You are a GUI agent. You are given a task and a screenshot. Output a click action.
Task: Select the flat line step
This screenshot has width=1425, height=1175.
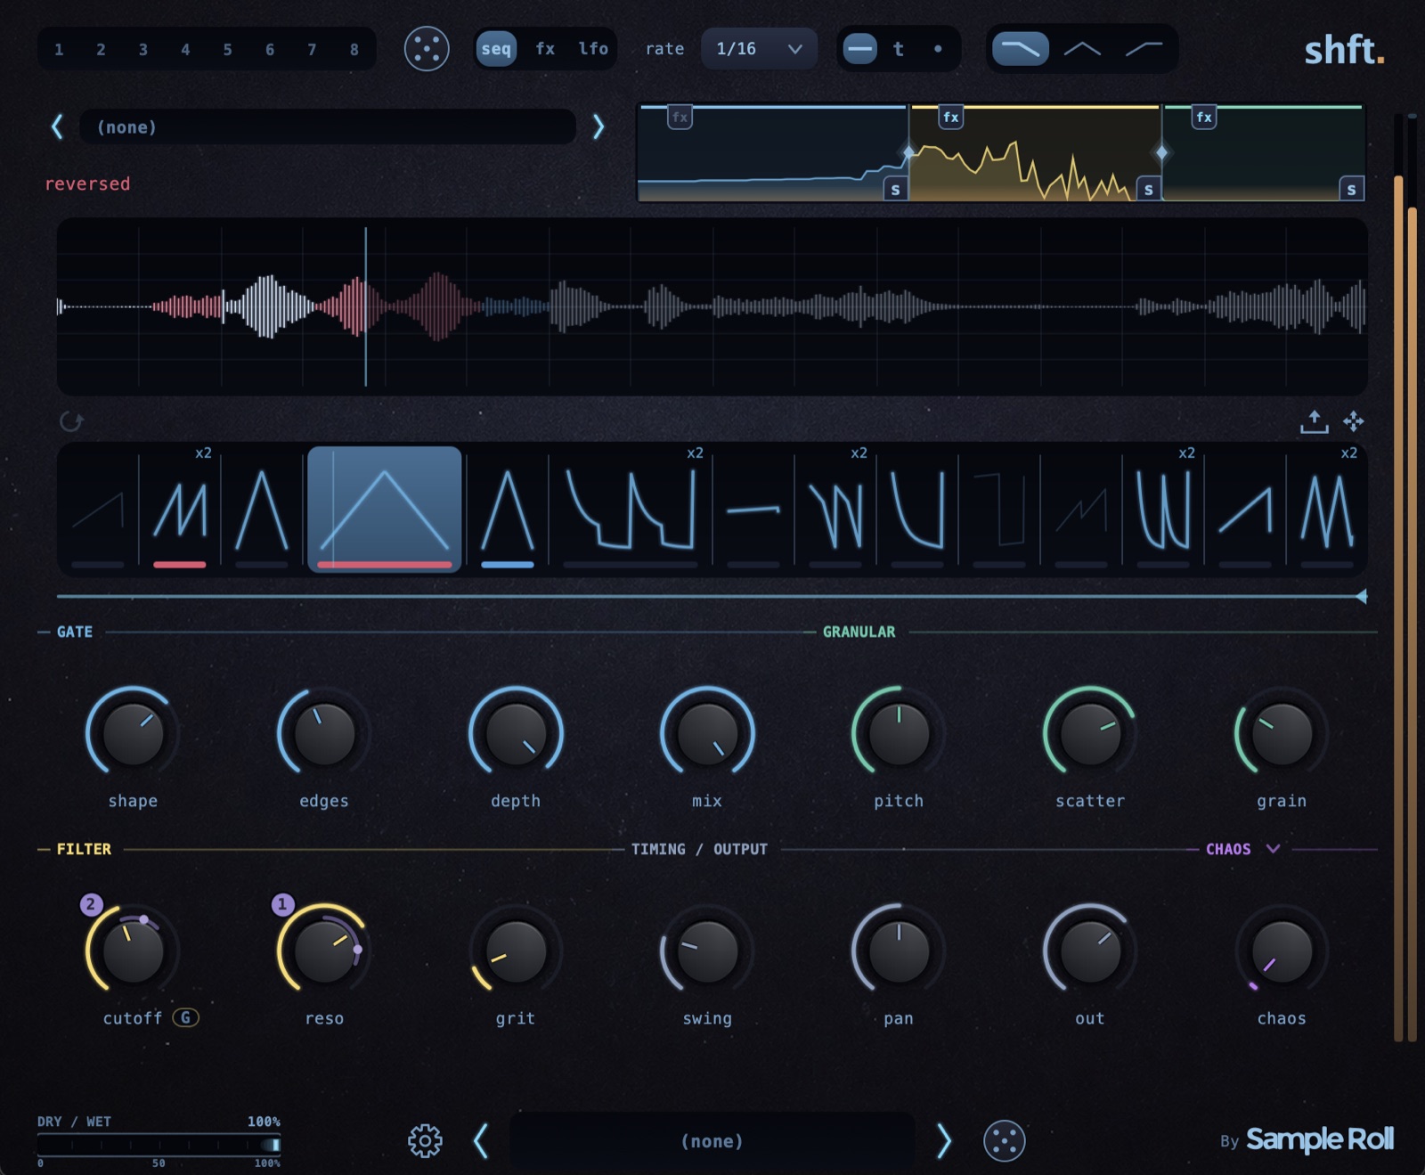point(753,510)
